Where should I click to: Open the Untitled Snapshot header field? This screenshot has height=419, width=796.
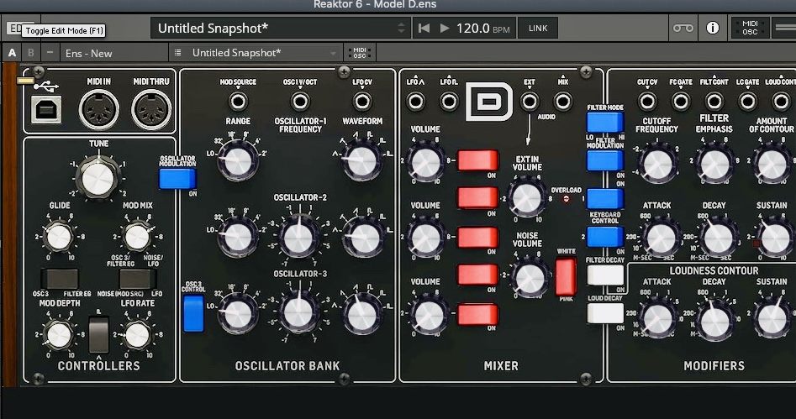coord(279,29)
